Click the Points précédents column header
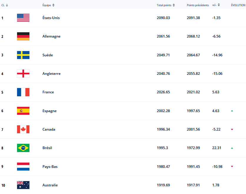This screenshot has width=246, height=194. 198,5
